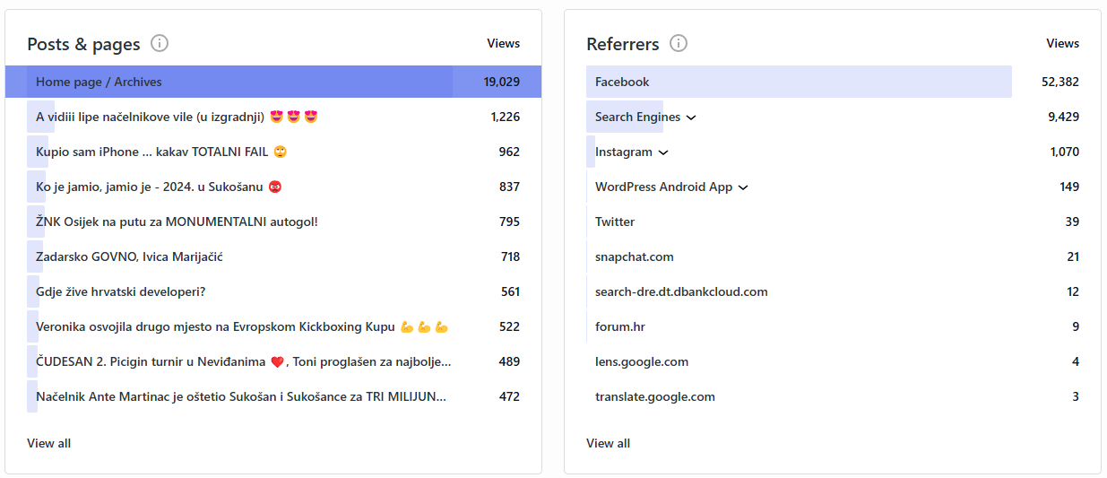Select the Home page / Archives row

coord(99,82)
